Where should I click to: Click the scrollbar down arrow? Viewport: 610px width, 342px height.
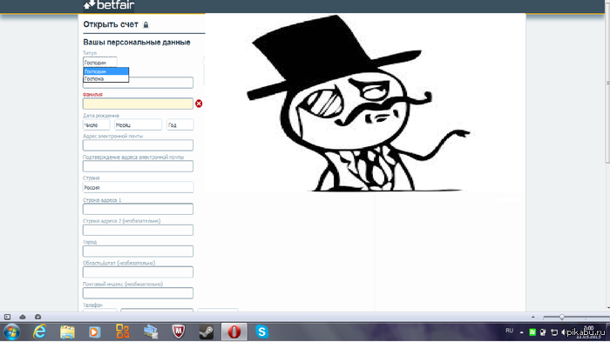click(607, 308)
